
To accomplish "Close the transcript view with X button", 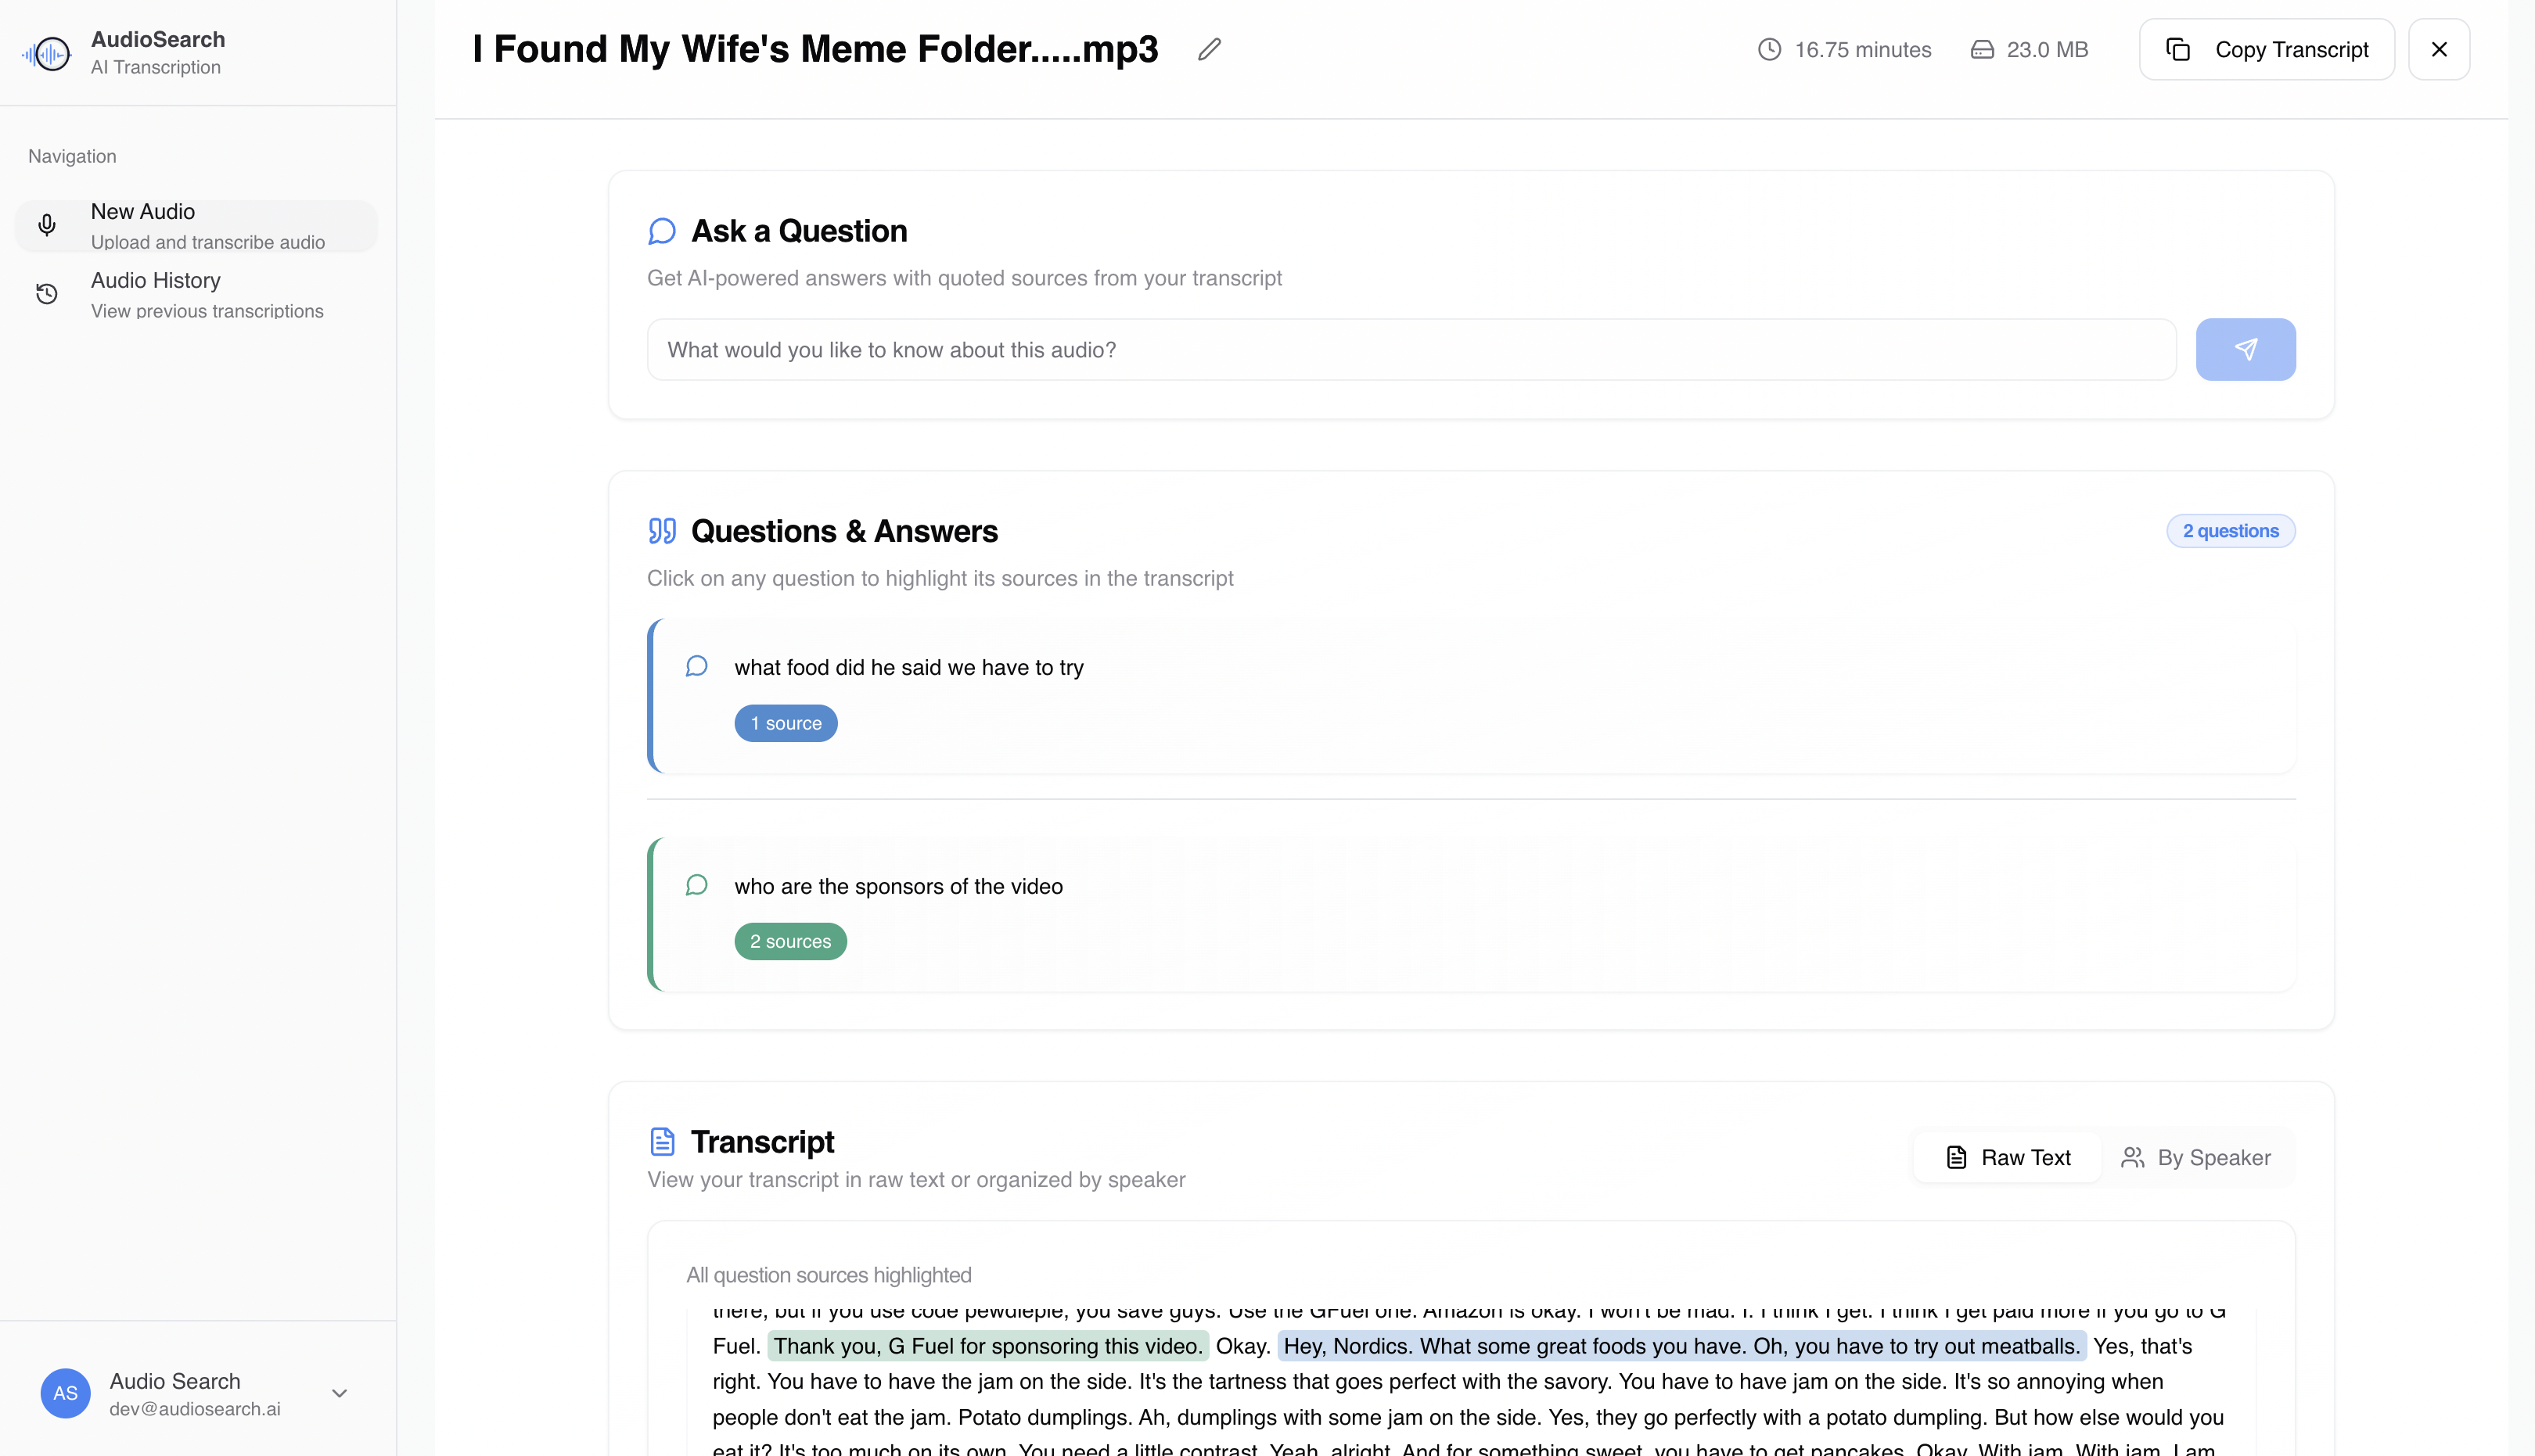I will pyautogui.click(x=2438, y=49).
